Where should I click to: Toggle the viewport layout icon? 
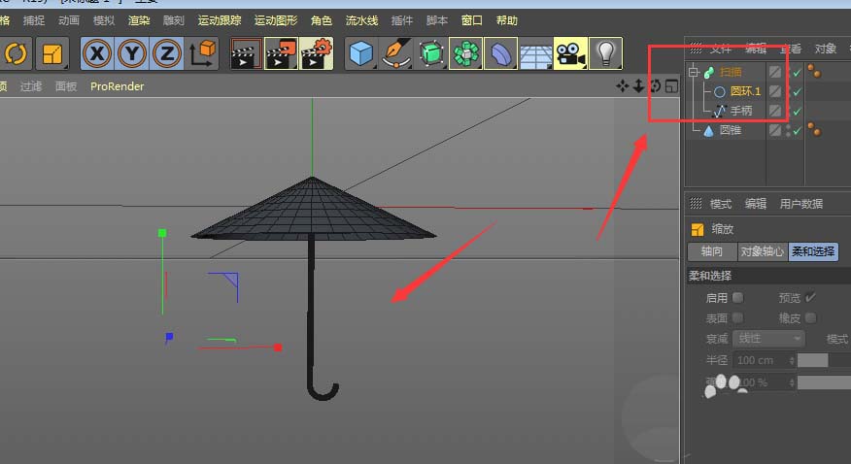click(x=671, y=85)
